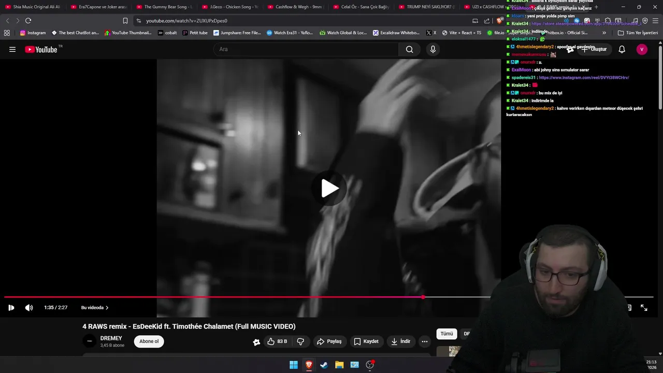The image size is (663, 373).
Task: Save the video with Kaydet button
Action: coord(366,341)
